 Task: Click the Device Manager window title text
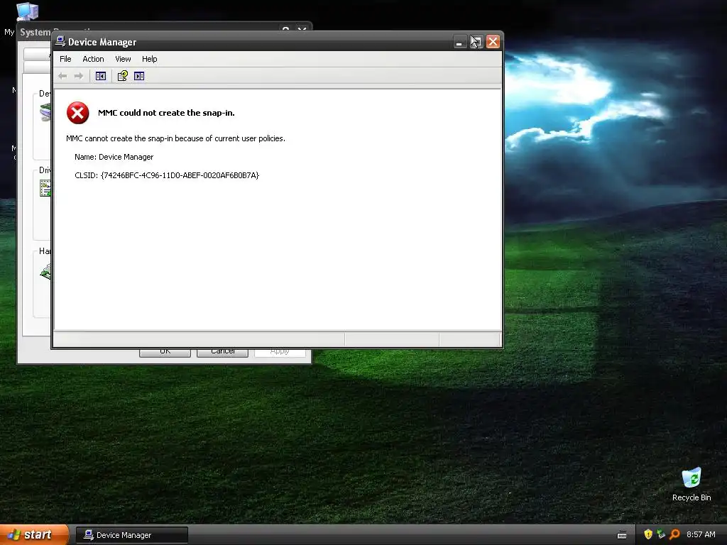point(102,42)
